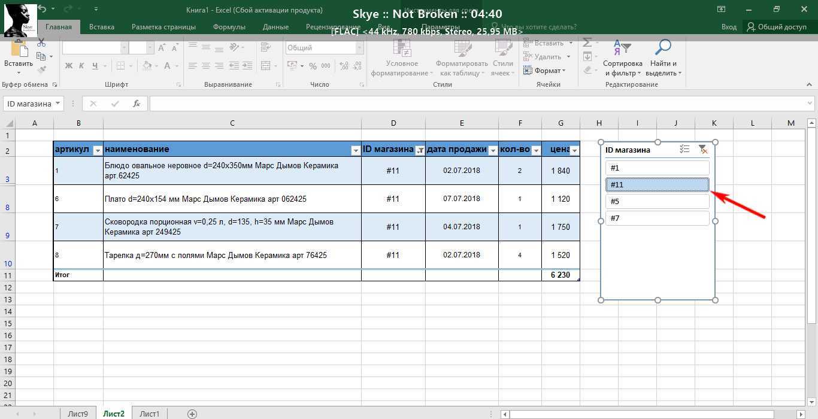
Task: Click the Вход sign-in link
Action: pos(729,27)
